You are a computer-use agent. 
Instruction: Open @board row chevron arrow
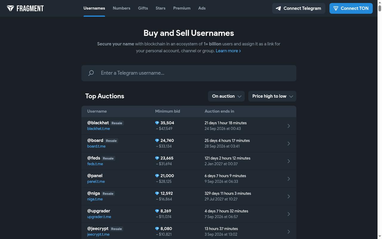(289, 143)
